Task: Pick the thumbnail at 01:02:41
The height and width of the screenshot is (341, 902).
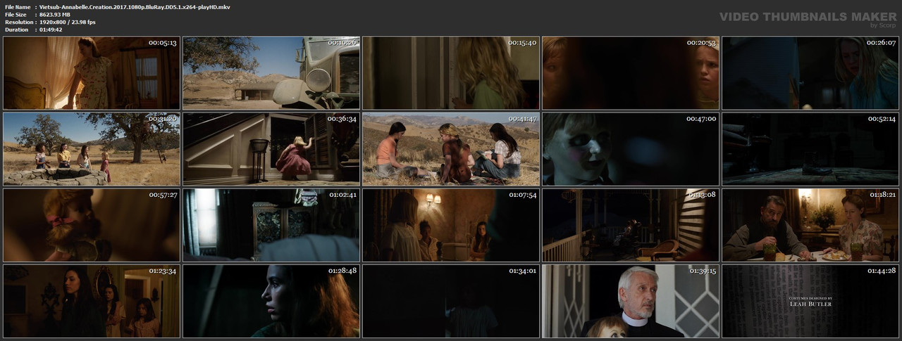Action: (x=271, y=224)
